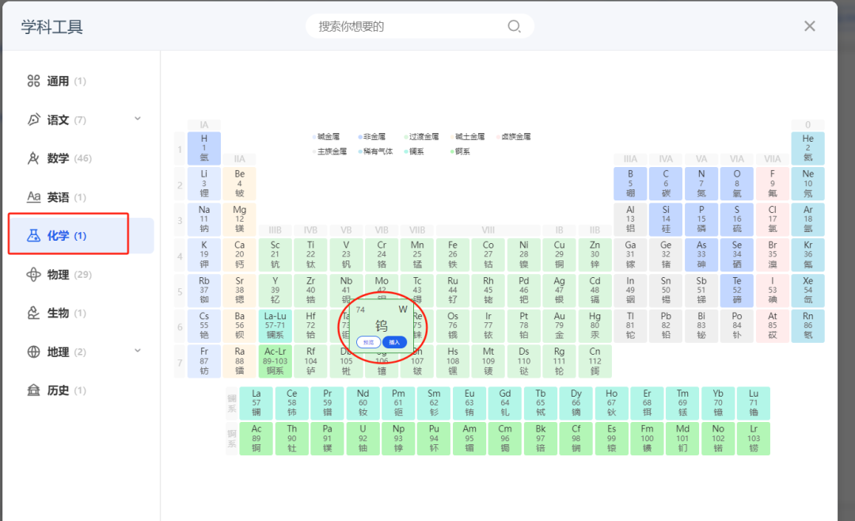
Task: Click the 碱金属 legend color dot
Action: pos(313,135)
